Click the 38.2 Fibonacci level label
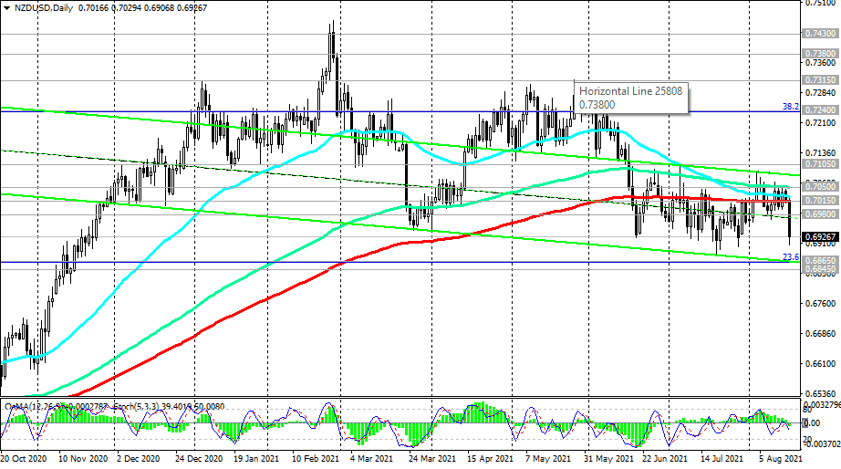This screenshot has height=469, width=841. tap(791, 107)
